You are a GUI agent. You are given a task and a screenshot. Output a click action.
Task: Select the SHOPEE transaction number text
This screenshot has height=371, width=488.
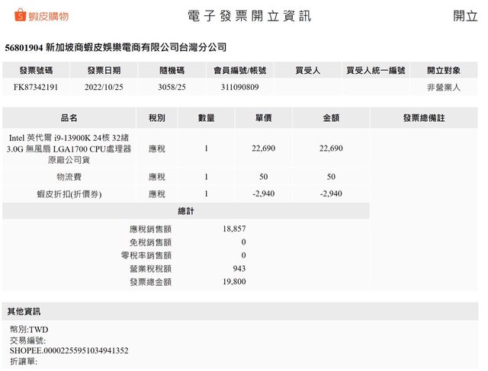coord(69,350)
